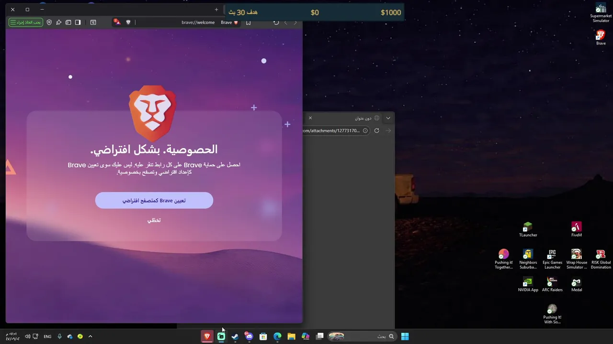613x344 pixels.
Task: Click the back arrow in Brave toolbar
Action: [285, 22]
